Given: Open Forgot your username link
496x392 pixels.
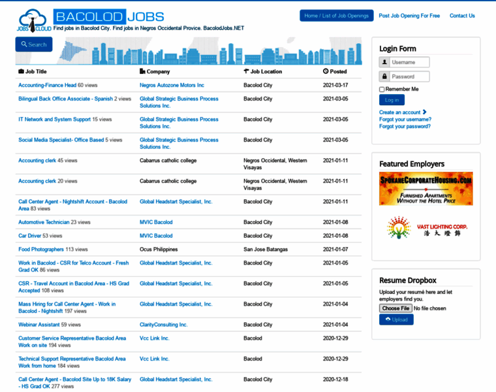Looking at the screenshot, I should (x=405, y=119).
